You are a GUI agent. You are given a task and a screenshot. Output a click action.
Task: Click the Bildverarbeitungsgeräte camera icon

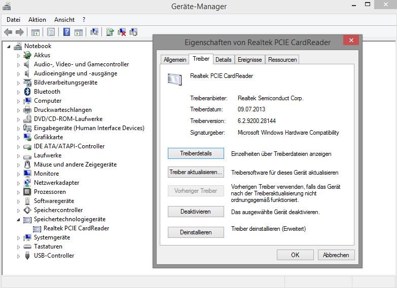point(27,83)
